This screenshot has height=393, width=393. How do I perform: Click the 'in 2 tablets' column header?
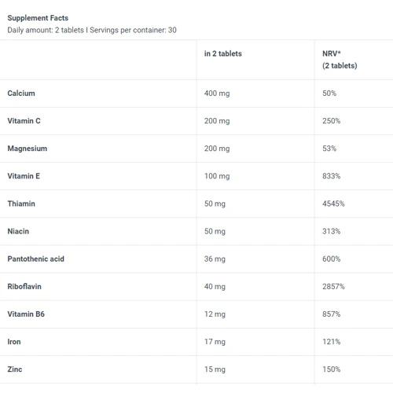(x=223, y=53)
